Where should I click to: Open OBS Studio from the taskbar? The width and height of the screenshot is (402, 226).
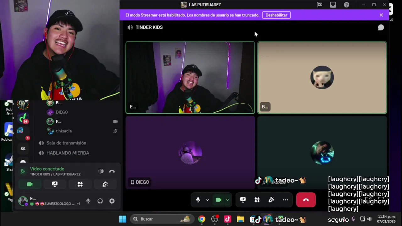pos(215,219)
